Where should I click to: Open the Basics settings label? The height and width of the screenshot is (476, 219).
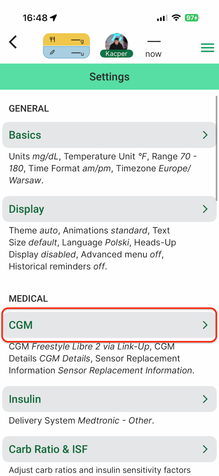(25, 135)
